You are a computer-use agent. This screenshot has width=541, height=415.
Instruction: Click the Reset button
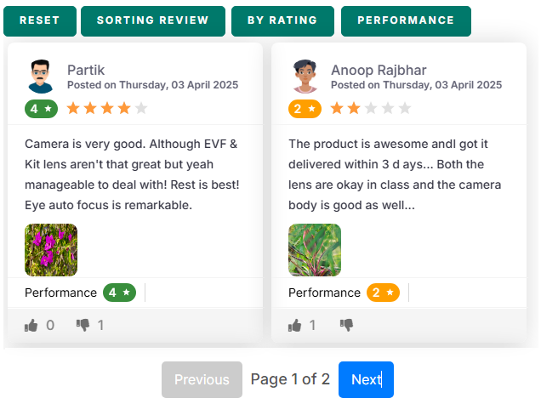[40, 20]
